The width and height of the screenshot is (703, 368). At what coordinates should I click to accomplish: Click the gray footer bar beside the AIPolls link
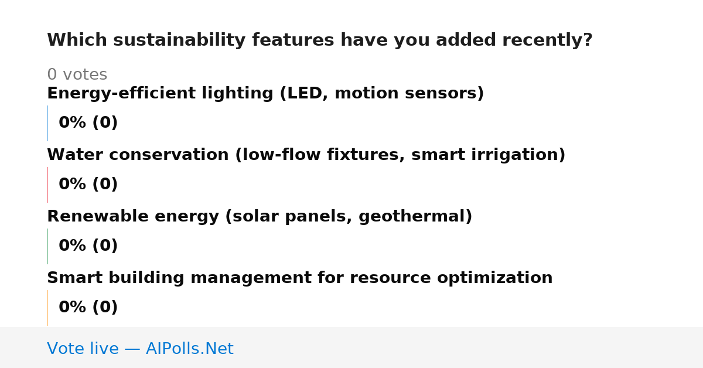pyautogui.click(x=469, y=347)
